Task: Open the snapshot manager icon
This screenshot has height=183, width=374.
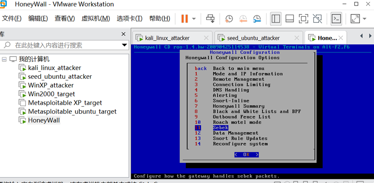Action: tap(257, 19)
